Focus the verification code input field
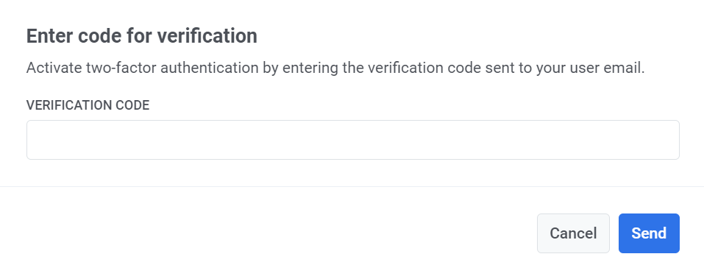The image size is (704, 279). 353,140
